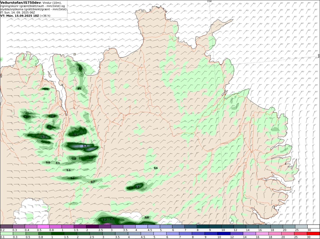Click the white upper legend swatch after 30
The height and width of the screenshot is (239, 320).
click(314, 227)
